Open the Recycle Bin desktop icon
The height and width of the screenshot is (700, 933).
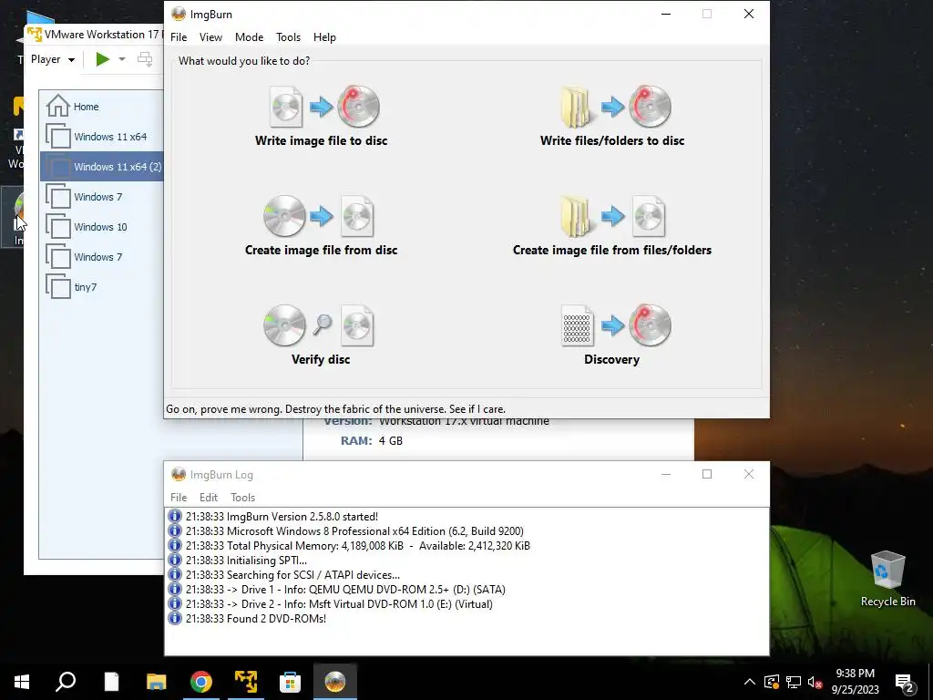point(887,578)
